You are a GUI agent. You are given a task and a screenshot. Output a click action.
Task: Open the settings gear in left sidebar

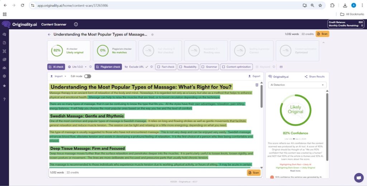tap(4, 76)
